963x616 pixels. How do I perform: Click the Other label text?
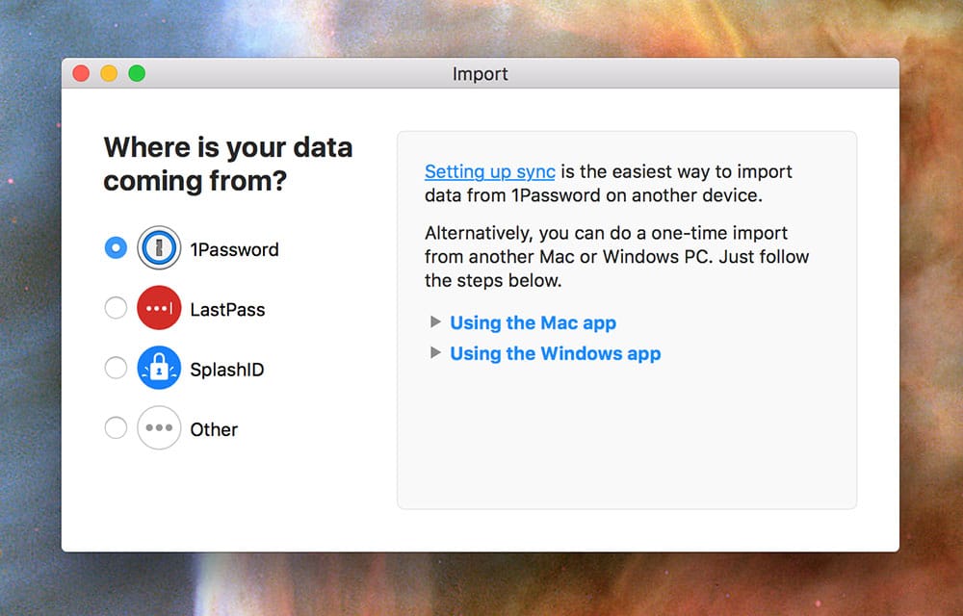click(x=213, y=428)
